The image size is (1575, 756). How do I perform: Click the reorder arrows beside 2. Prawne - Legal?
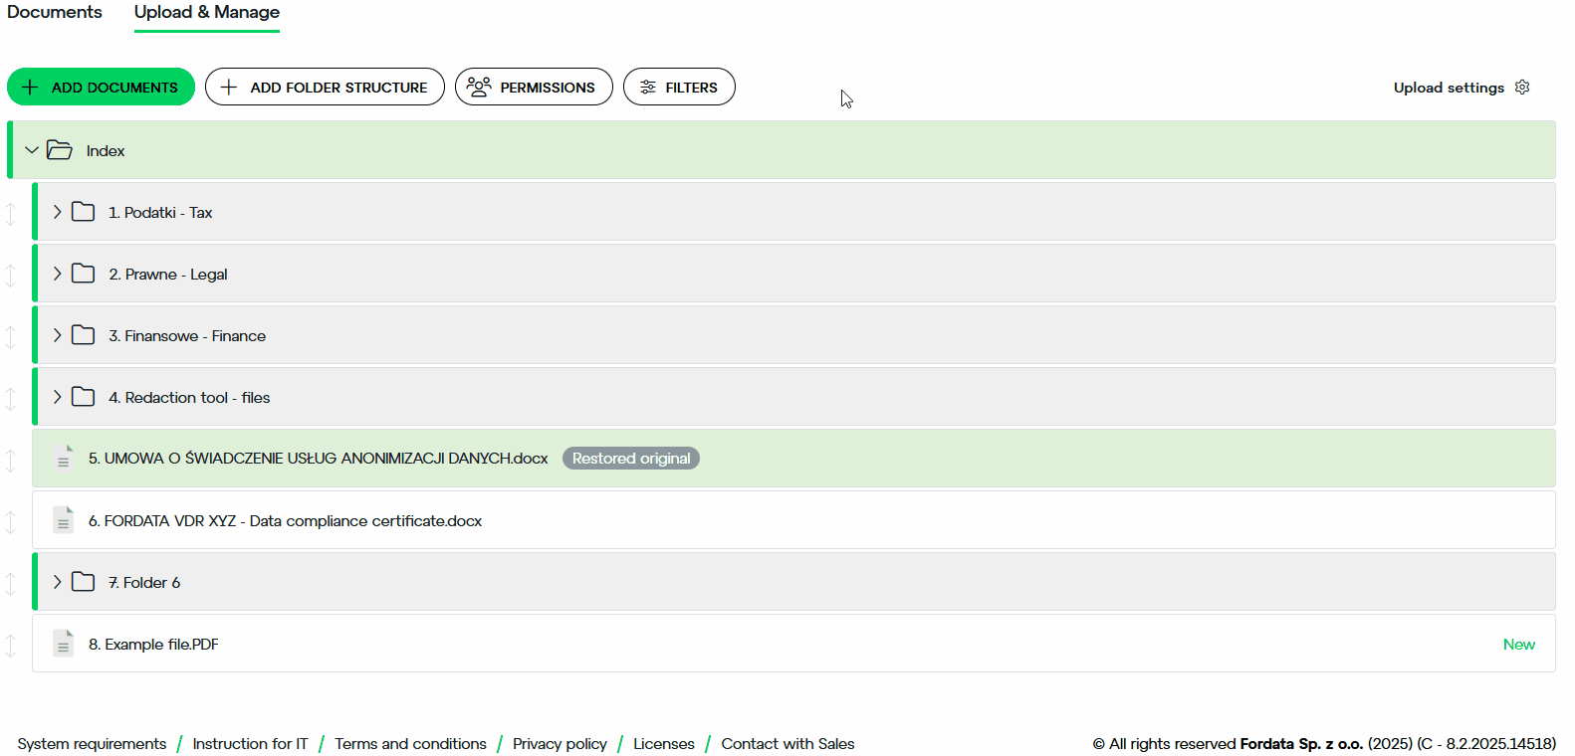tap(11, 275)
